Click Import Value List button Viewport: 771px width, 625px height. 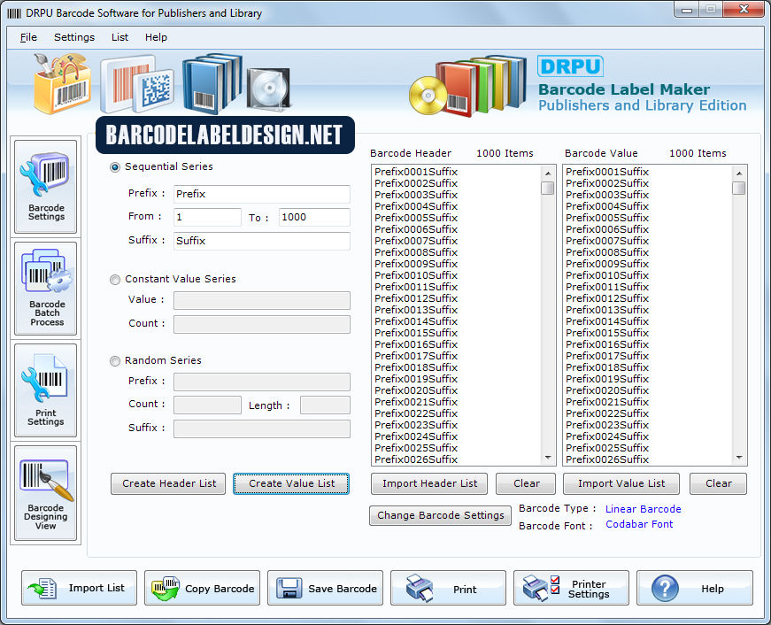click(x=621, y=483)
